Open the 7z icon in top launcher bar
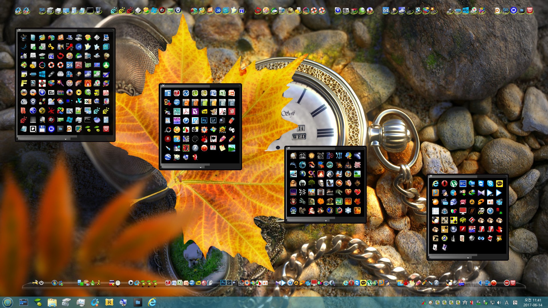This screenshot has width=548, height=308. 346,11
